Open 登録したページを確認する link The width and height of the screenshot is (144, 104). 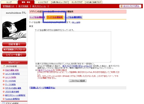(42, 88)
